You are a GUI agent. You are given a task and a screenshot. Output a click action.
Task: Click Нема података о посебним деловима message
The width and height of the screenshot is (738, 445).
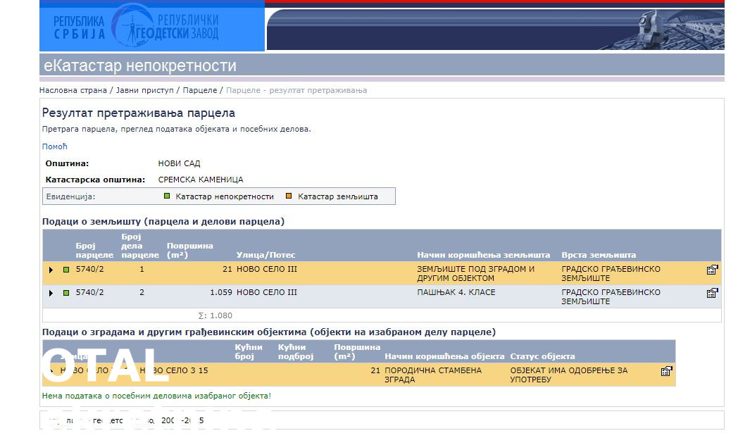tap(156, 396)
